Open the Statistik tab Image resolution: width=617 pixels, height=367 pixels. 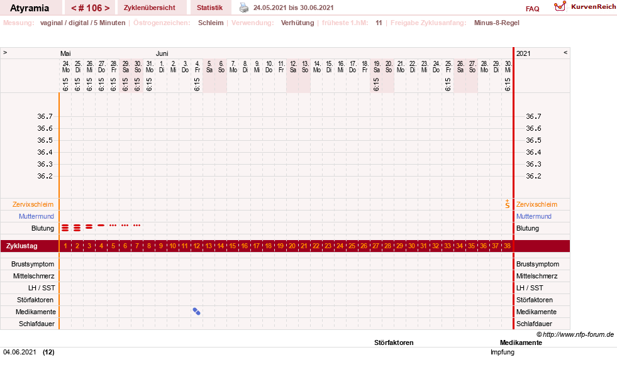[209, 8]
